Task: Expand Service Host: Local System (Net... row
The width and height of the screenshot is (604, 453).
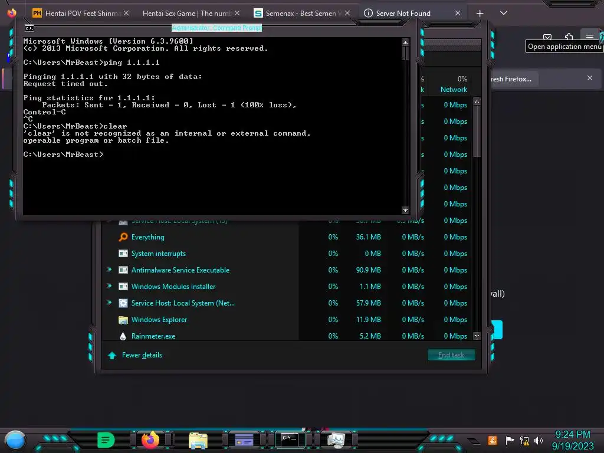Action: [x=109, y=303]
